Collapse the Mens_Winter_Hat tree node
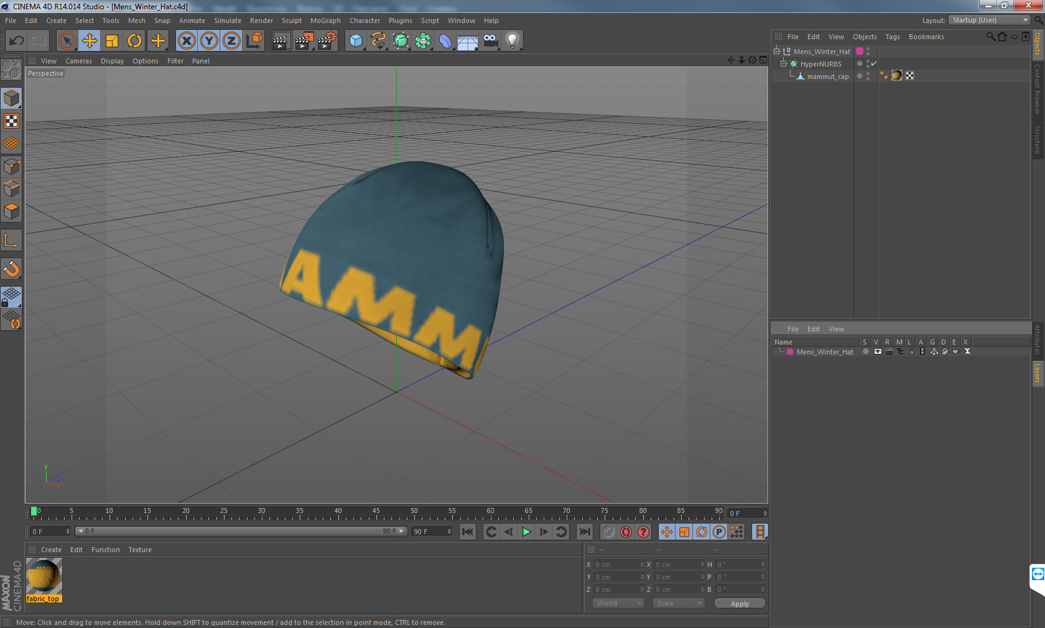 (x=777, y=51)
